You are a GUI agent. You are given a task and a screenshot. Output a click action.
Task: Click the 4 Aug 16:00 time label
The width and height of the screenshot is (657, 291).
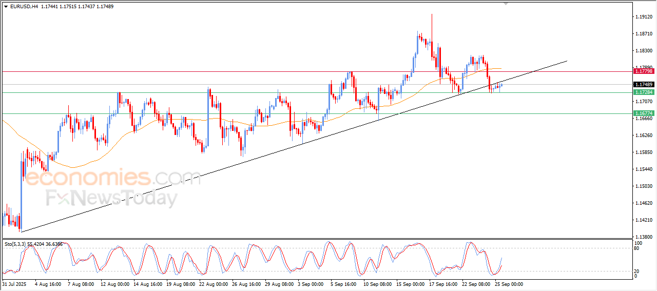[48, 284]
